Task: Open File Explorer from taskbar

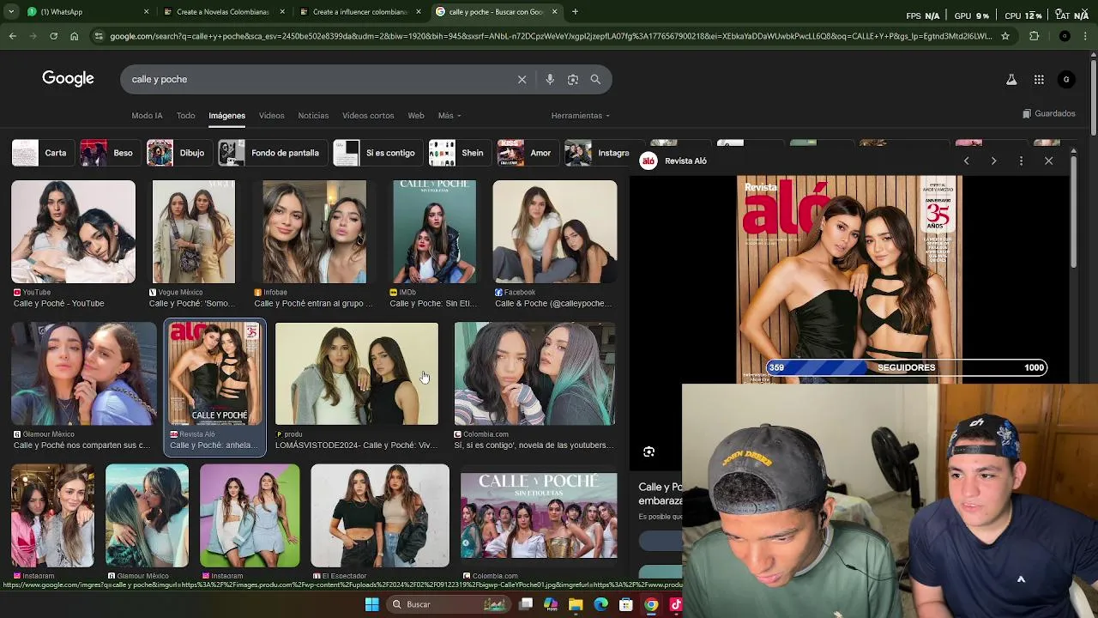Action: point(576,604)
